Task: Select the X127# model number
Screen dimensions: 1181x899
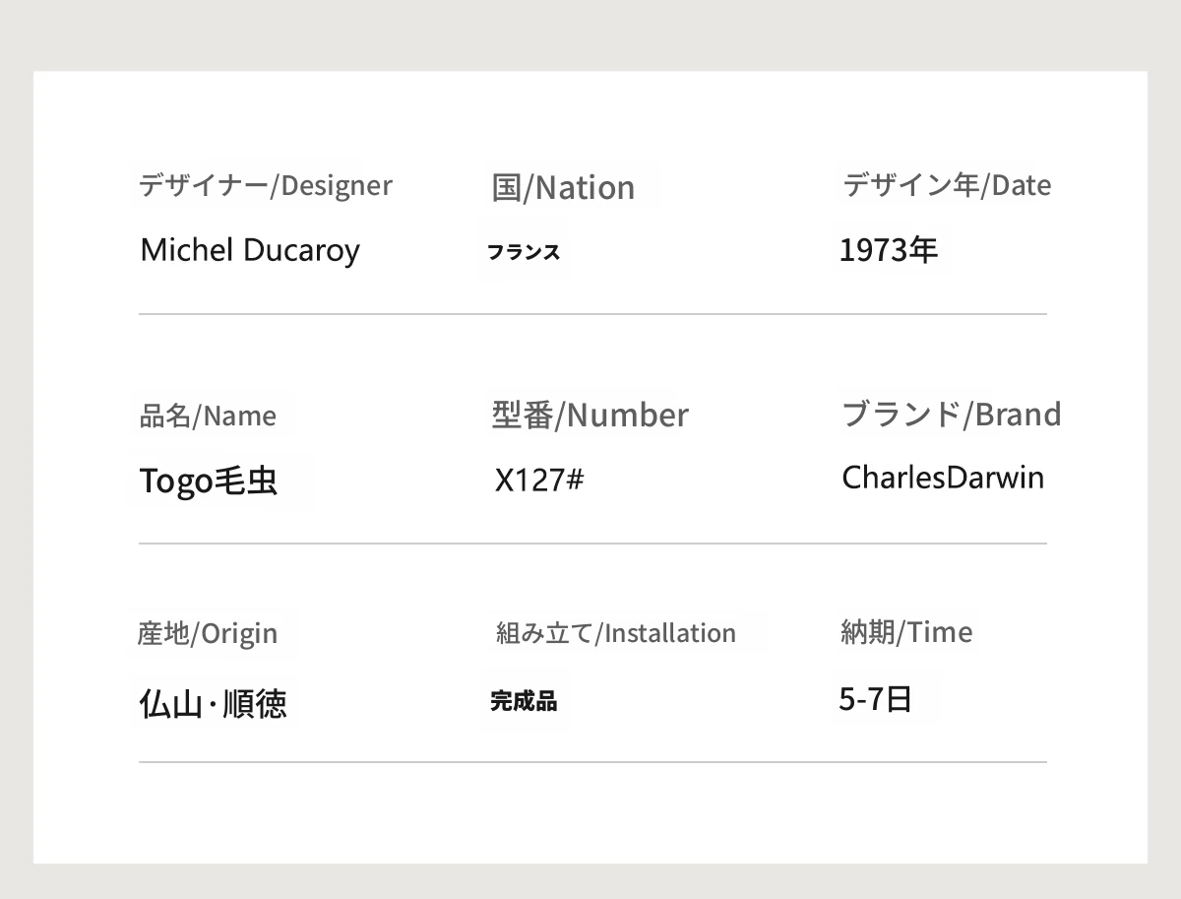Action: [539, 481]
